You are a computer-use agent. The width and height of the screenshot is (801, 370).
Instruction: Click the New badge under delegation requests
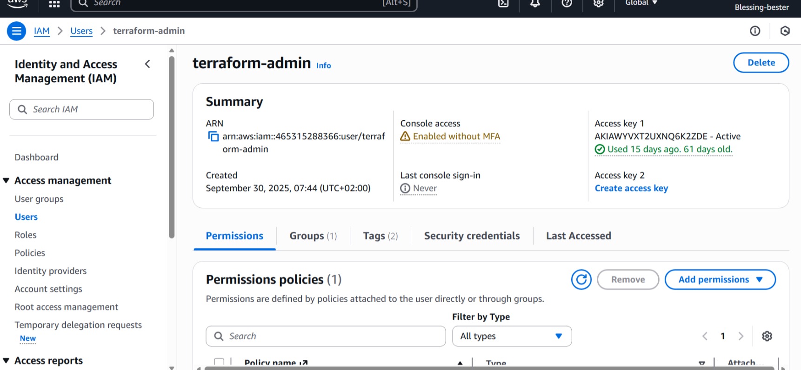pyautogui.click(x=28, y=338)
